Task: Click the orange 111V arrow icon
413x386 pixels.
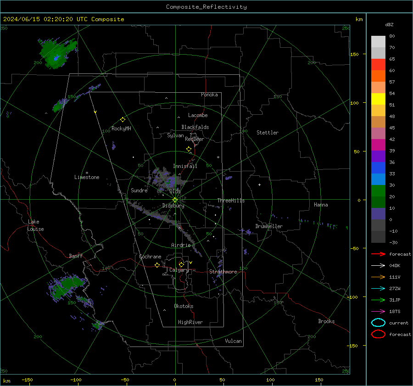Action: (x=378, y=277)
